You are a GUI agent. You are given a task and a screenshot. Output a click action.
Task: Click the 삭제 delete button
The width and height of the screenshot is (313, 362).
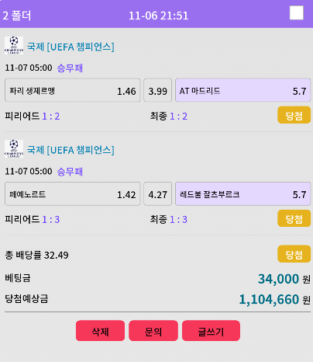(100, 331)
